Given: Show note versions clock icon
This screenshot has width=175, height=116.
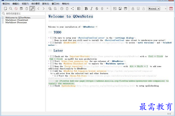Looking at the screenshot, I should click(x=62, y=8).
